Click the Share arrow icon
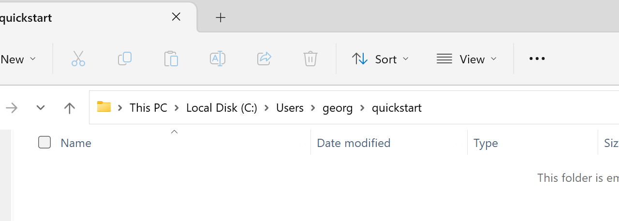Screen dimensions: 619x221 264,59
